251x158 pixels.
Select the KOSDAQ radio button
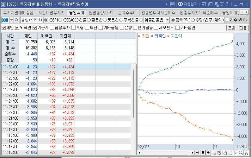[60, 20]
